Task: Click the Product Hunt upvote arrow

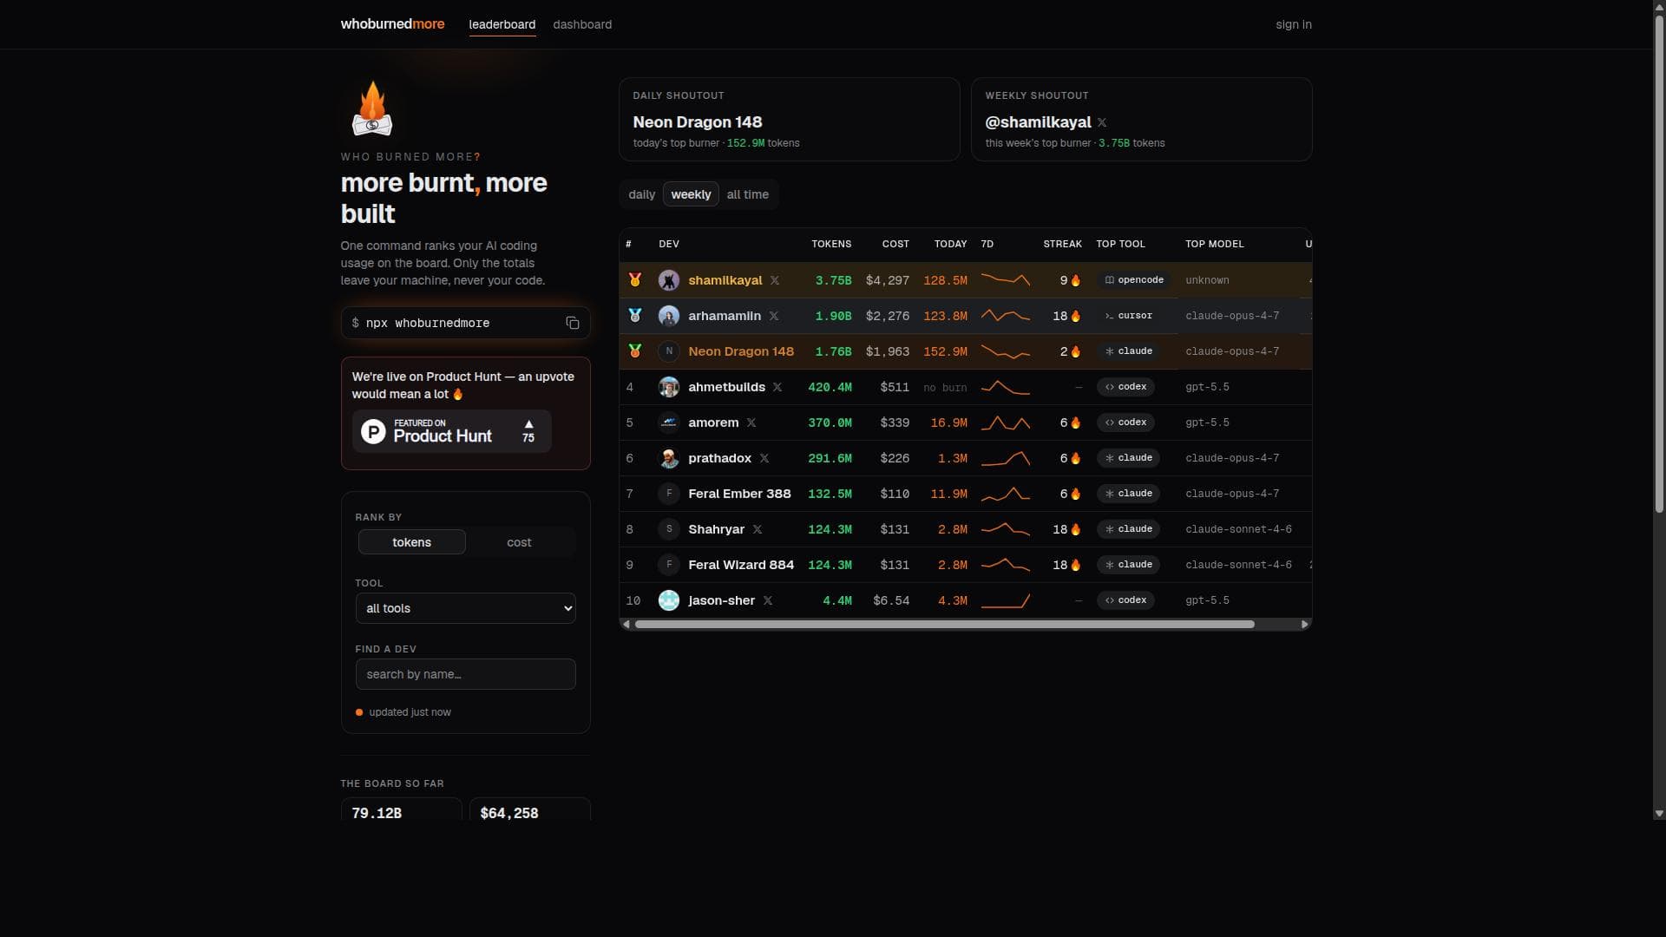Action: [528, 424]
